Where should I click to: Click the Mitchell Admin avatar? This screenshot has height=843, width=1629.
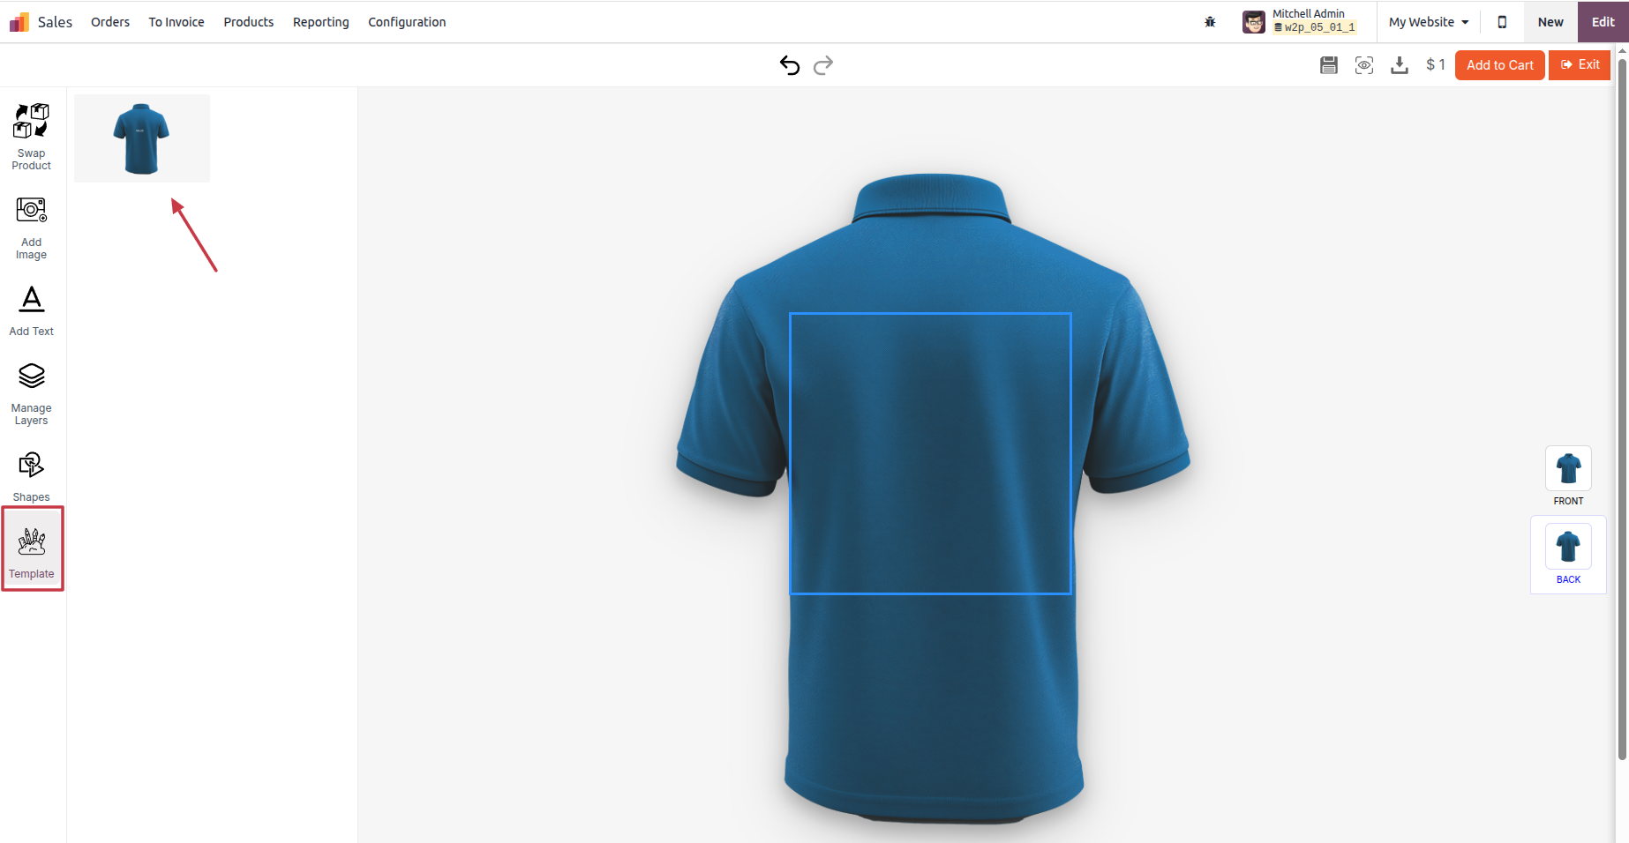(1254, 22)
